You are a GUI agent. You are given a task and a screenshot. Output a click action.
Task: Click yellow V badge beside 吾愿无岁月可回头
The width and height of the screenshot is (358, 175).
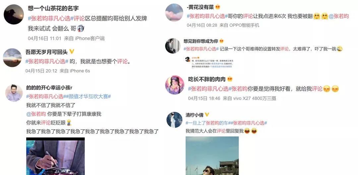(72, 52)
